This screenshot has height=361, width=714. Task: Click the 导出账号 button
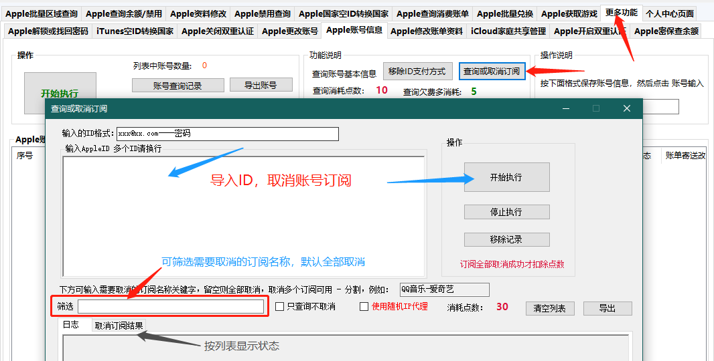261,85
